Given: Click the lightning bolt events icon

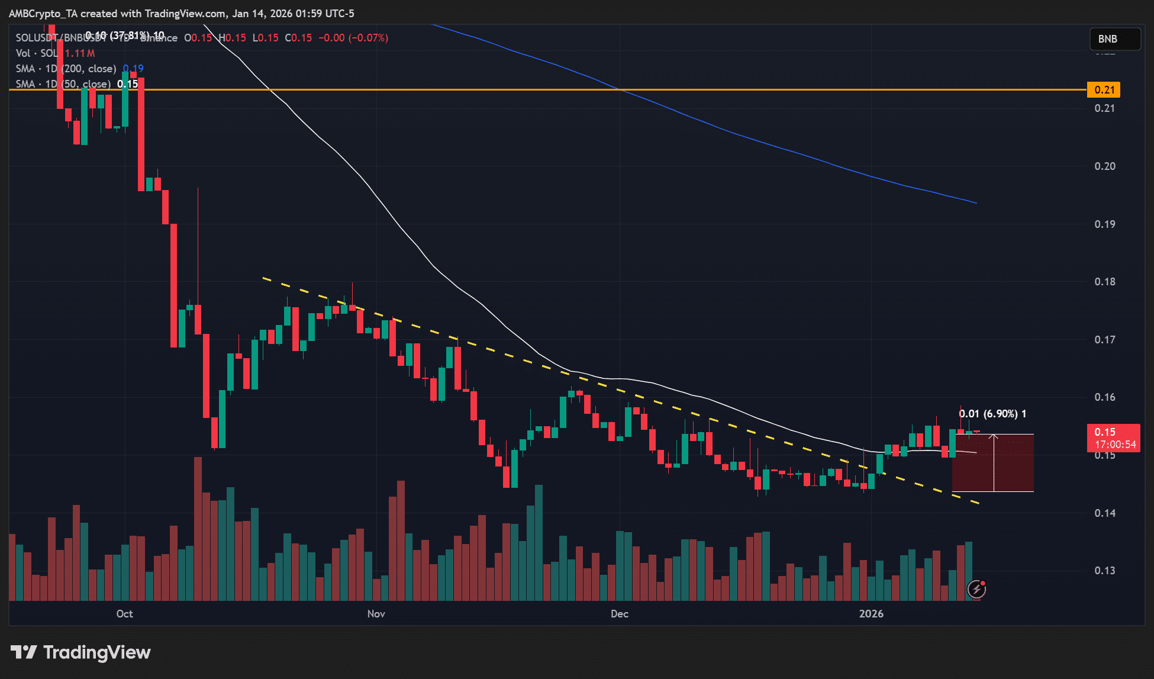Looking at the screenshot, I should click(976, 589).
